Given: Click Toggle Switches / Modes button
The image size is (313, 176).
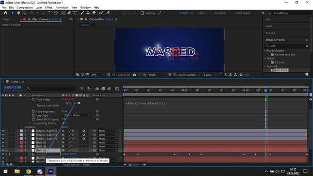Looking at the screenshot, I should (76, 165).
